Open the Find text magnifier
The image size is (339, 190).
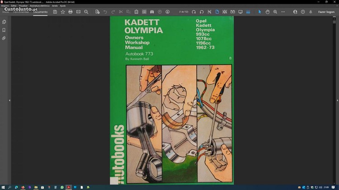click(86, 12)
